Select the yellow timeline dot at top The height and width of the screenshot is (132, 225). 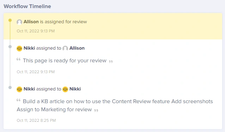click(x=10, y=20)
